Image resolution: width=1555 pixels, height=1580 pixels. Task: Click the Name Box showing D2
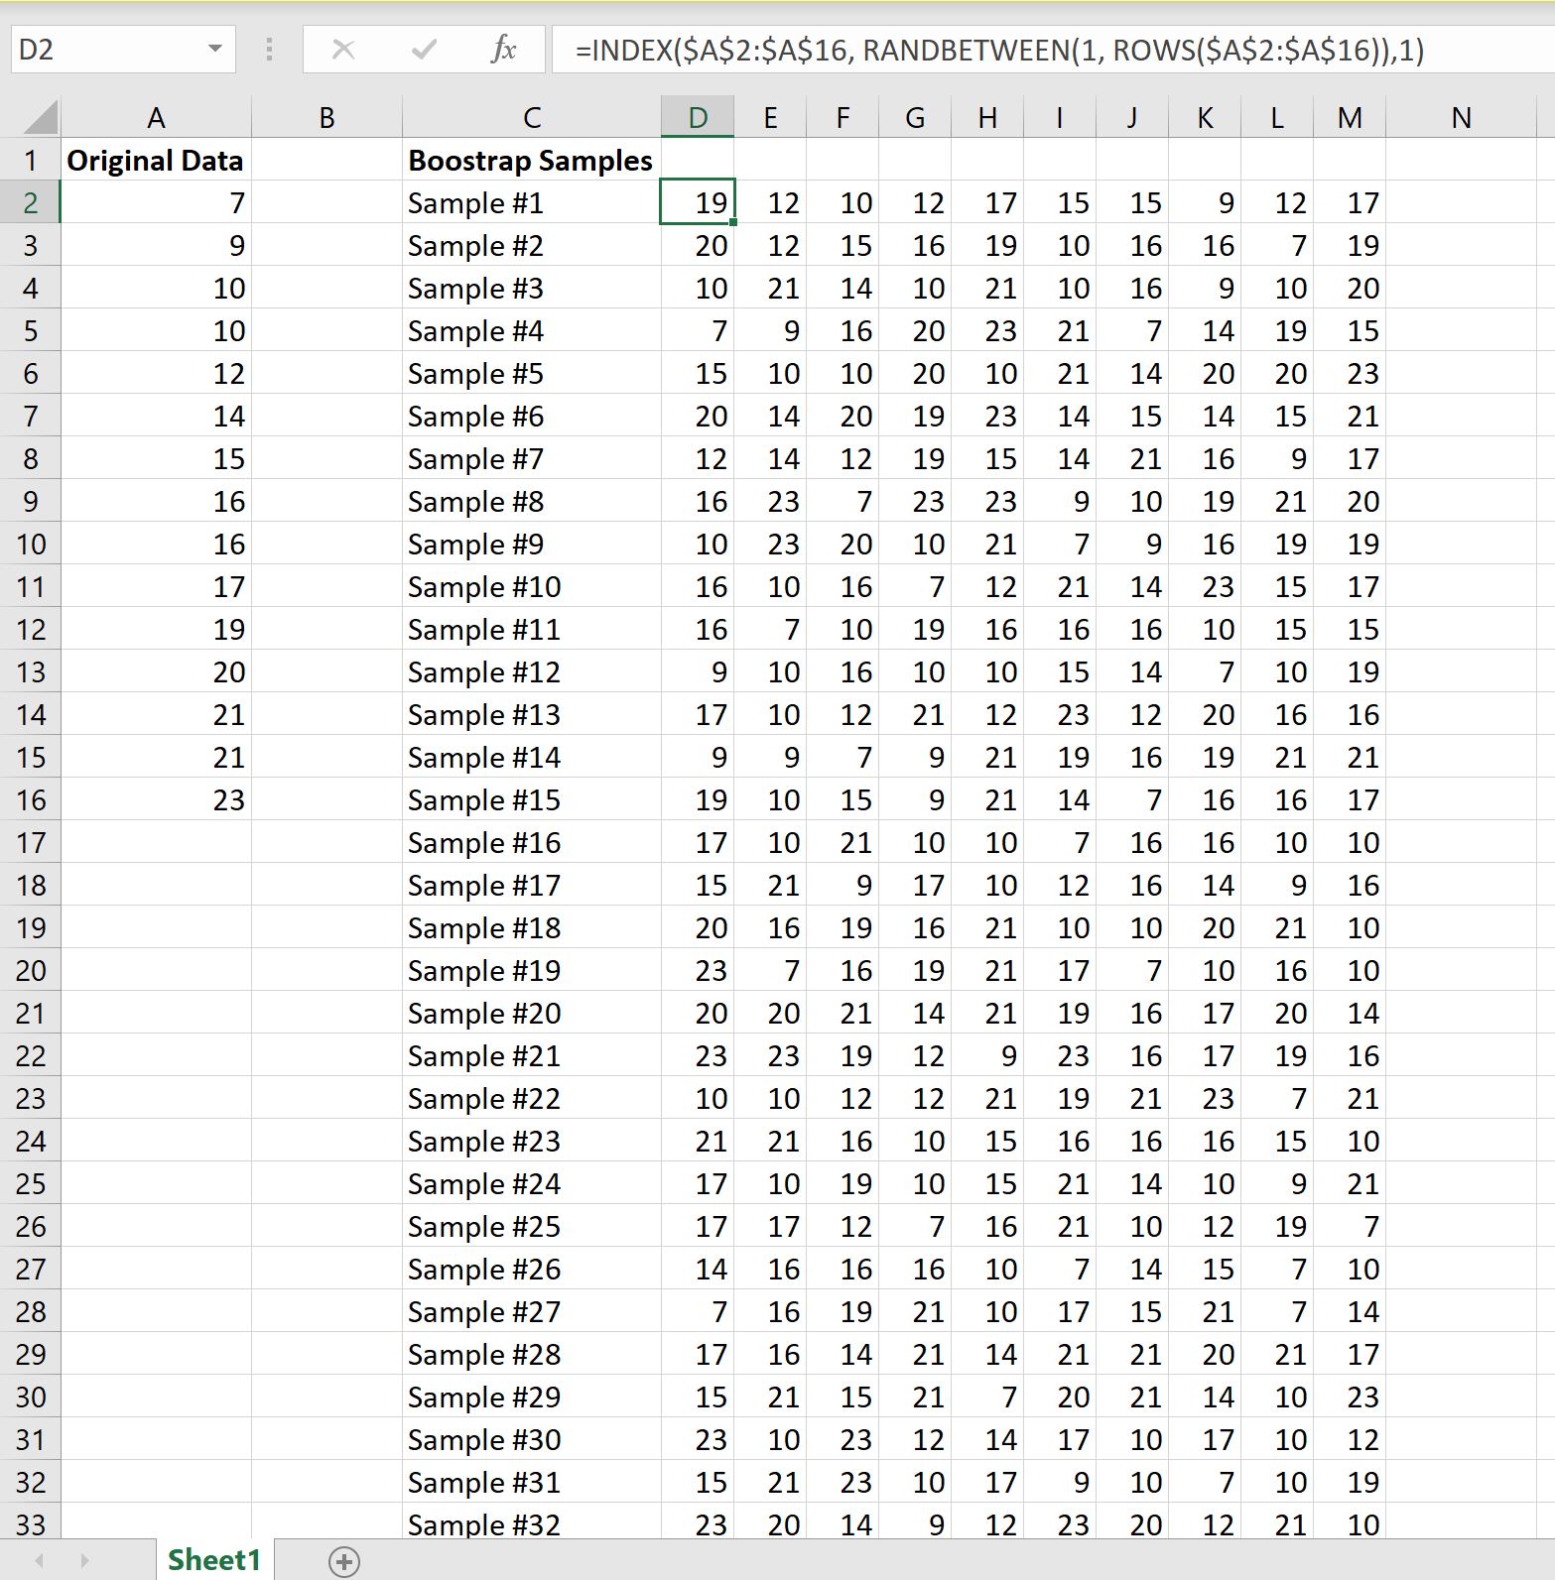pyautogui.click(x=123, y=49)
